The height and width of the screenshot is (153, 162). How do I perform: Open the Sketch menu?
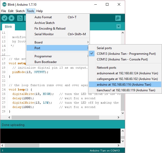(20, 11)
